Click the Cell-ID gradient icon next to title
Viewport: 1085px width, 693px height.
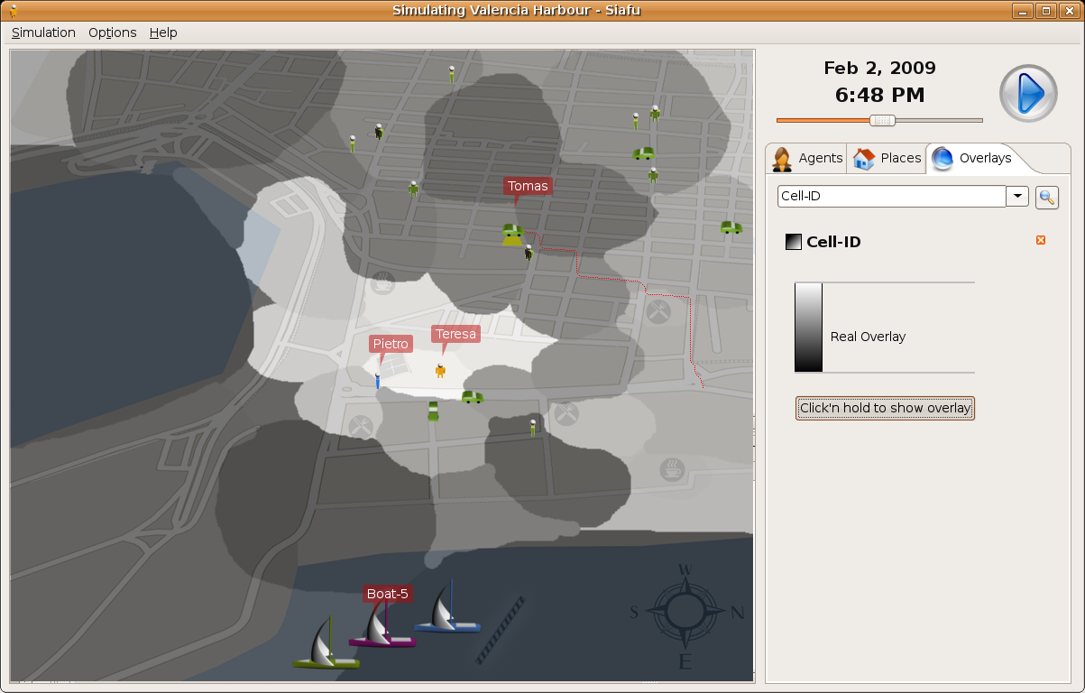pyautogui.click(x=794, y=242)
